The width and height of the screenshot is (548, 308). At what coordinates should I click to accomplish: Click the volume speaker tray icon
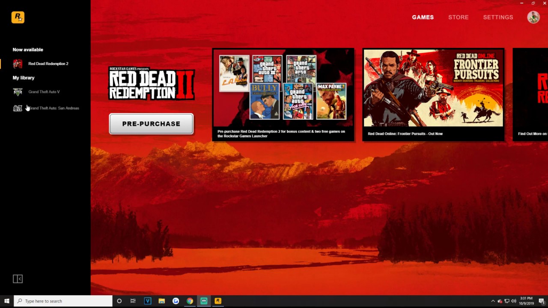(513, 301)
